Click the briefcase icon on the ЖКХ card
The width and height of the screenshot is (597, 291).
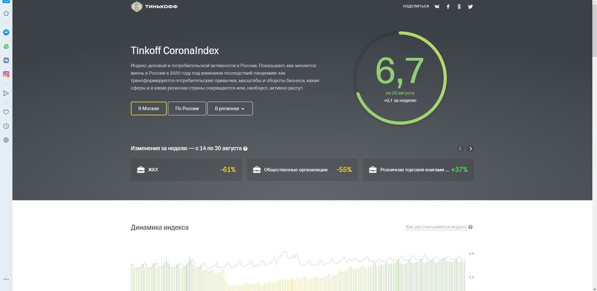[x=141, y=170]
